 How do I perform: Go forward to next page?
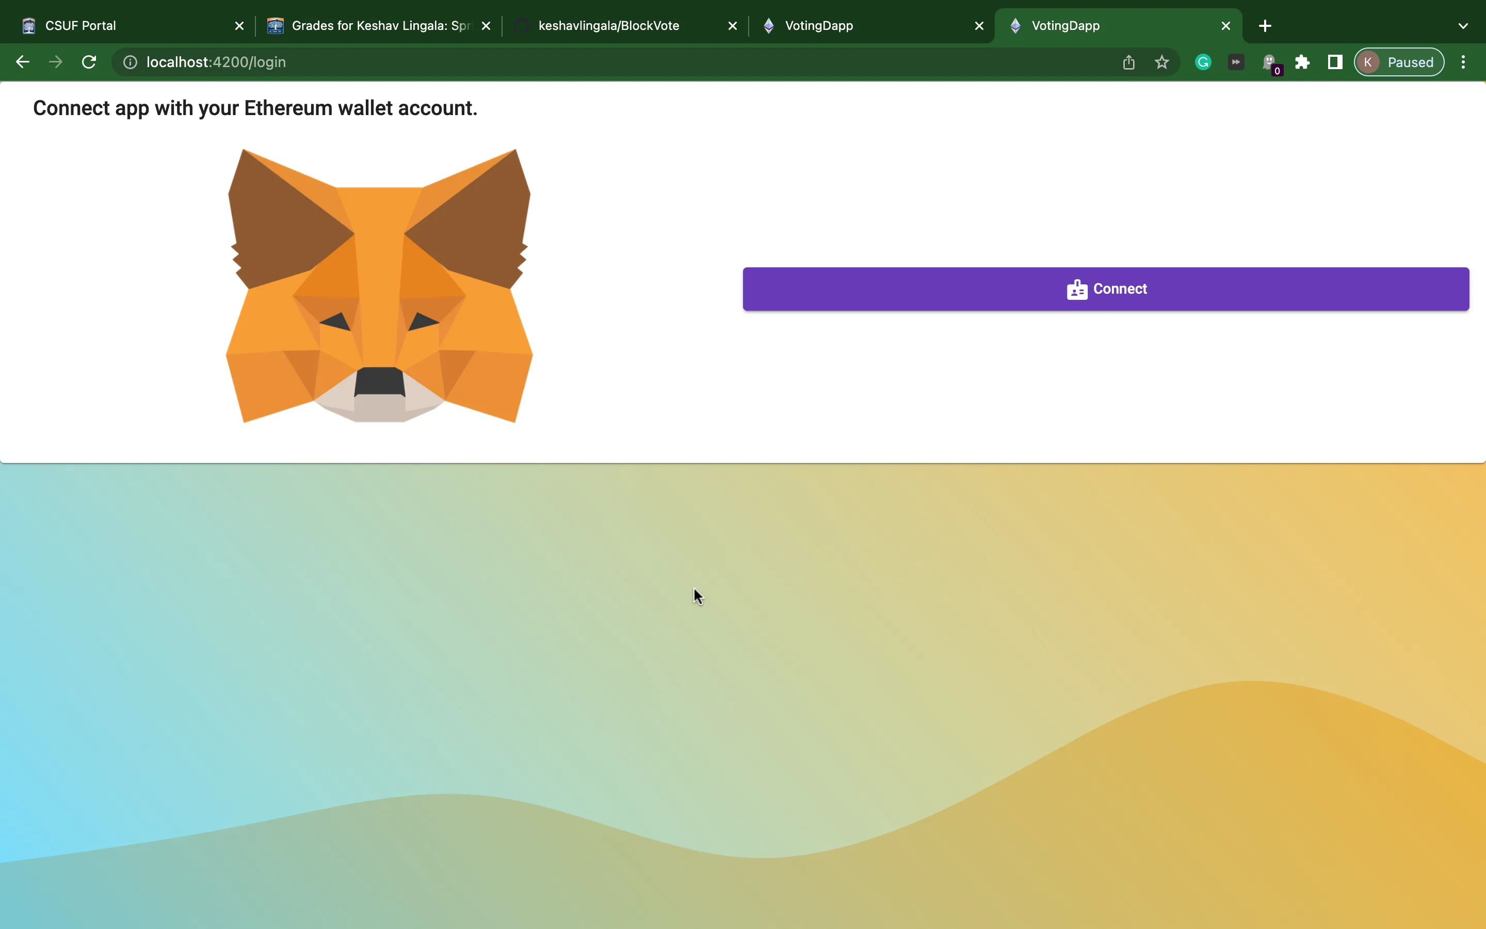[56, 62]
